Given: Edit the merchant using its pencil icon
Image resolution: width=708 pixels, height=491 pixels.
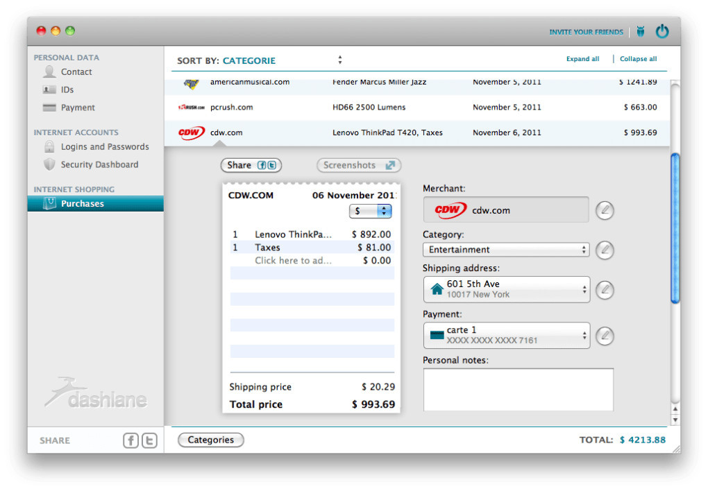Looking at the screenshot, I should click(605, 210).
